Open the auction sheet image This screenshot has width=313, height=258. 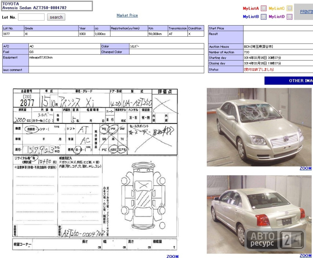tap(95, 169)
